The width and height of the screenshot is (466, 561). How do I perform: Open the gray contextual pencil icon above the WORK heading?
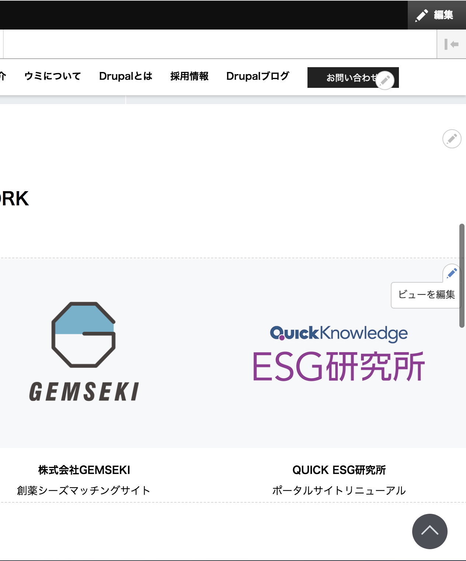pyautogui.click(x=452, y=139)
